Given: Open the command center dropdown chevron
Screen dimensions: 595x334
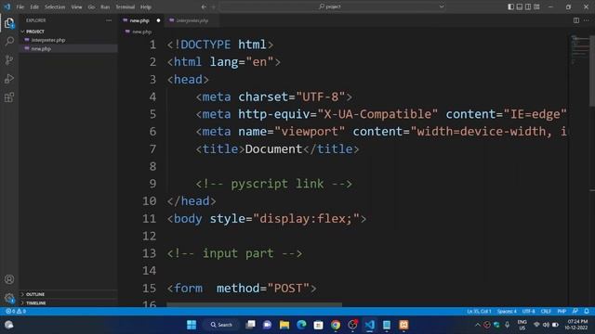Looking at the screenshot, I should point(442,6).
